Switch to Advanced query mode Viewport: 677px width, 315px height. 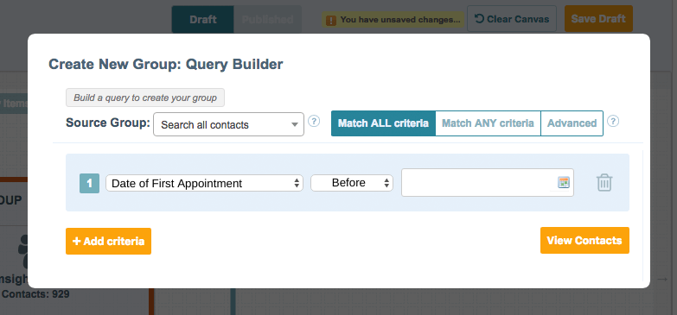pyautogui.click(x=572, y=123)
